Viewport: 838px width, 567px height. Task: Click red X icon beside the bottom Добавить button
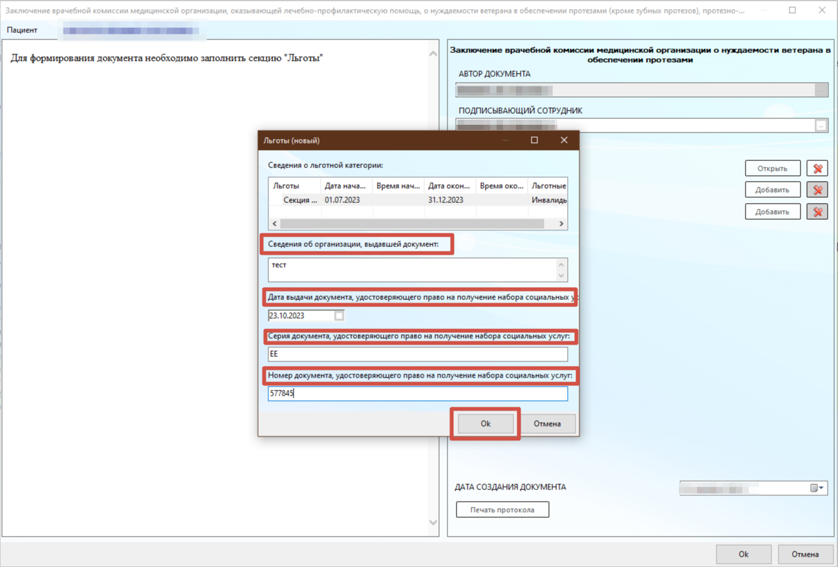817,211
